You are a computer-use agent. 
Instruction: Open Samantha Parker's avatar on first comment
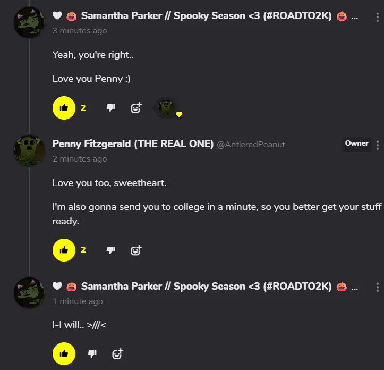(x=29, y=22)
